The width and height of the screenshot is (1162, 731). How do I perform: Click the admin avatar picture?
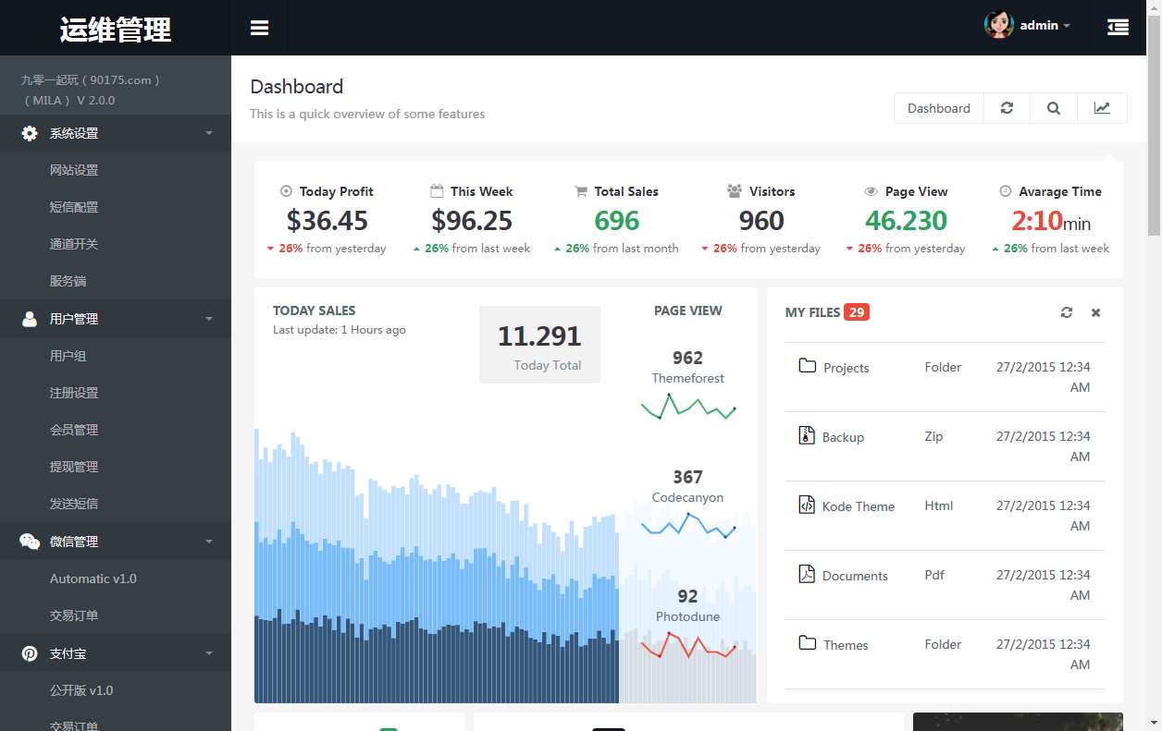coord(998,25)
